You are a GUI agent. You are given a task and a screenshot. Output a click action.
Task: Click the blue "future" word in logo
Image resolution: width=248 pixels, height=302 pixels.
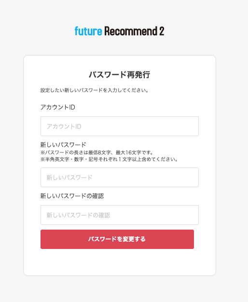(x=88, y=31)
